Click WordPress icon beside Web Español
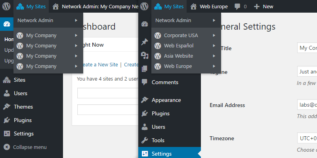 click(158, 46)
